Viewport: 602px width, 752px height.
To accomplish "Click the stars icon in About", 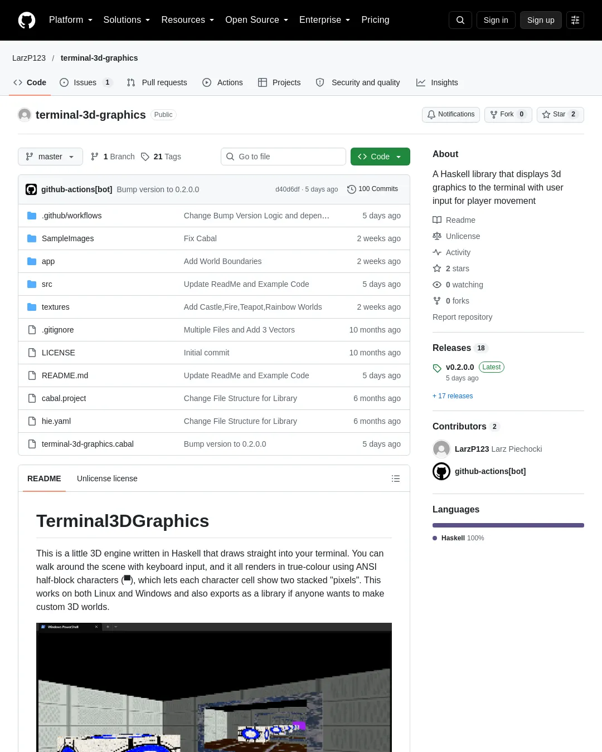I will click(x=437, y=268).
